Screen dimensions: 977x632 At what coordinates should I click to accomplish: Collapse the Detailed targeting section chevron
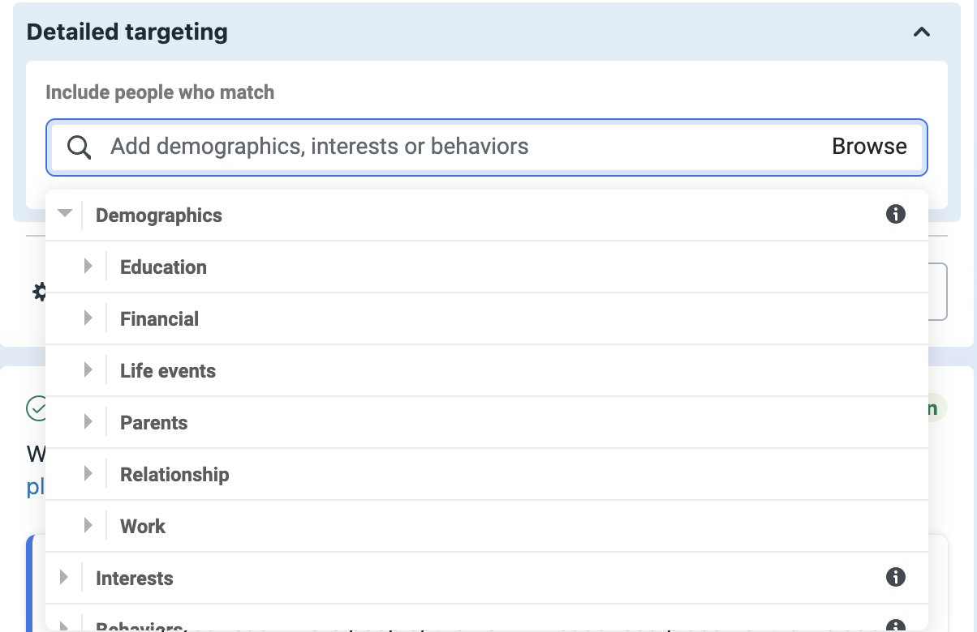pos(921,32)
